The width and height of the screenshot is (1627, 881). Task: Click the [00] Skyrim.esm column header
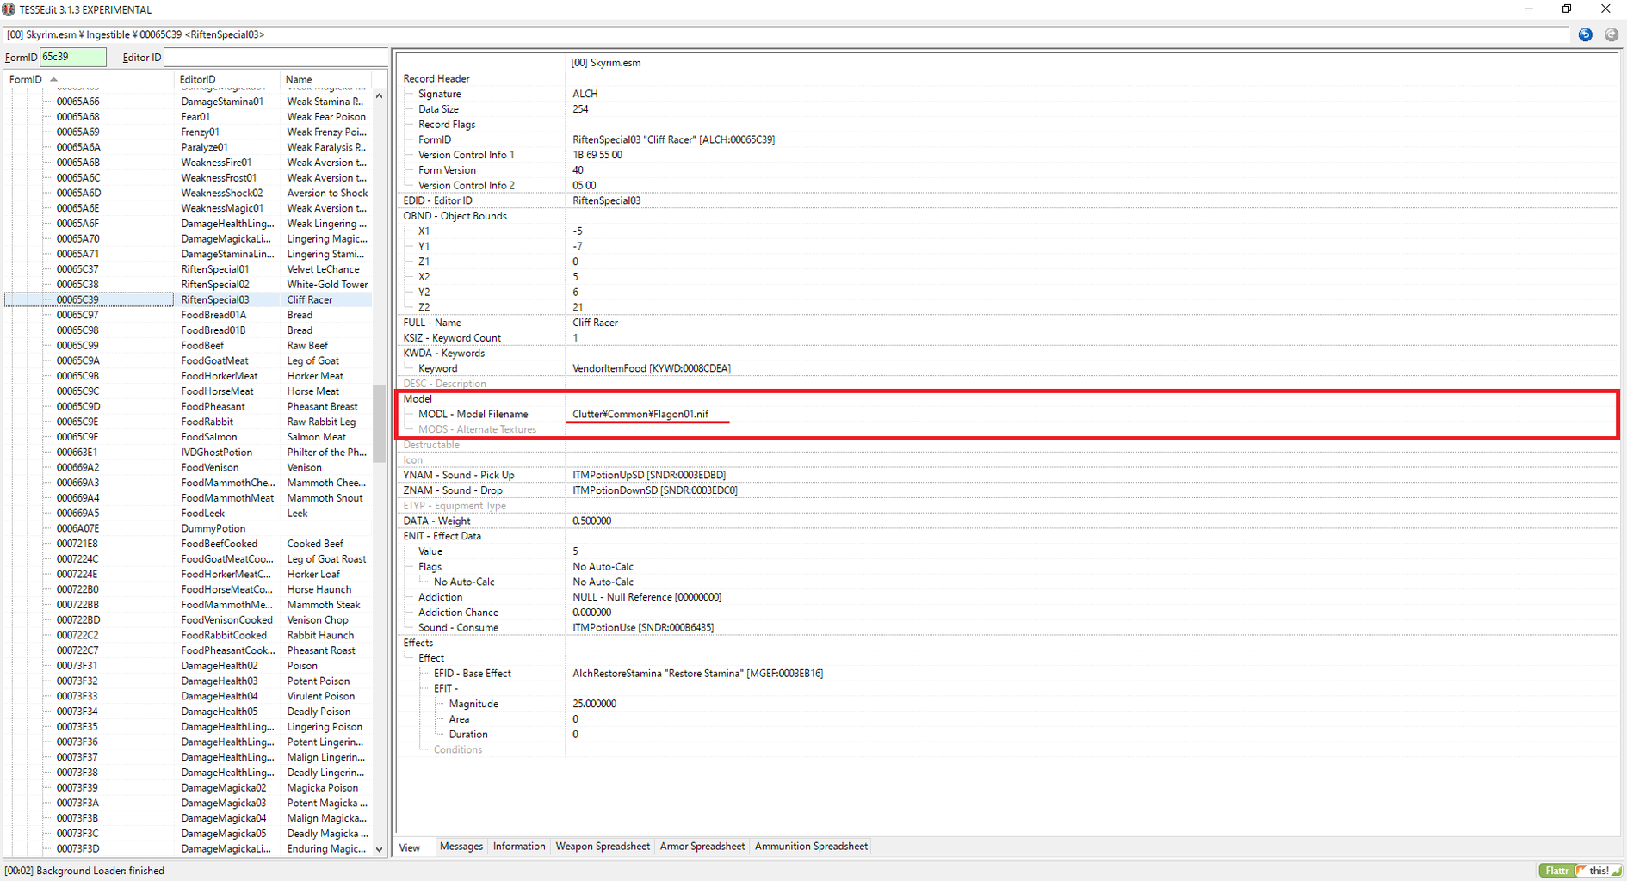[x=606, y=63]
